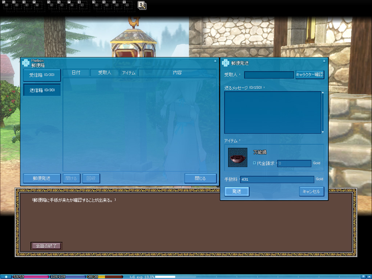Click the 受取人 recipient input field
The image size is (372, 279).
pos(269,75)
